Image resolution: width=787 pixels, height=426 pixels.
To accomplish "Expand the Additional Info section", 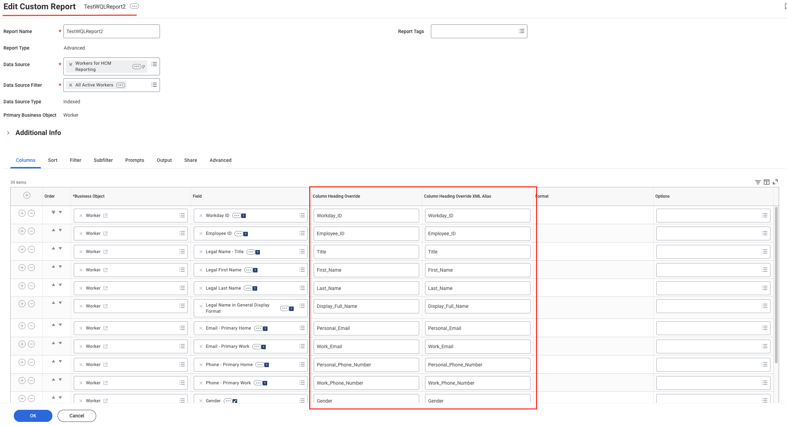I will coord(8,133).
